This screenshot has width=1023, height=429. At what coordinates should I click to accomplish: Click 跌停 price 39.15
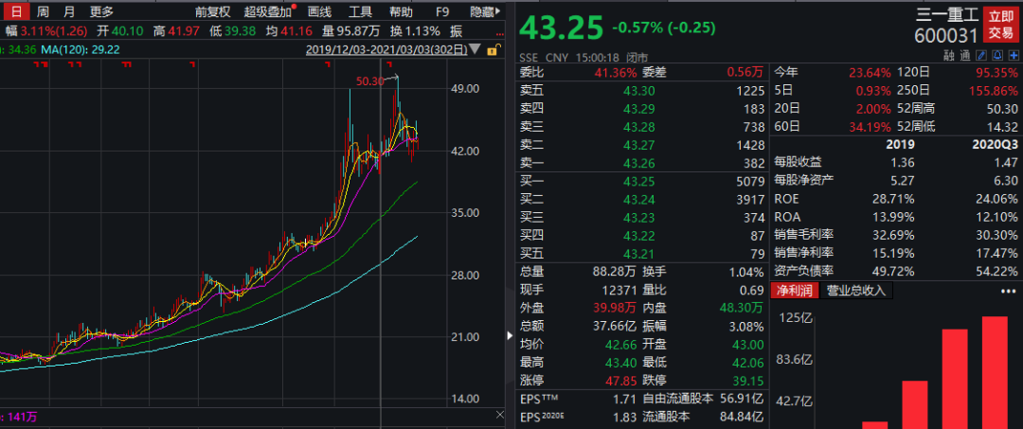click(747, 380)
